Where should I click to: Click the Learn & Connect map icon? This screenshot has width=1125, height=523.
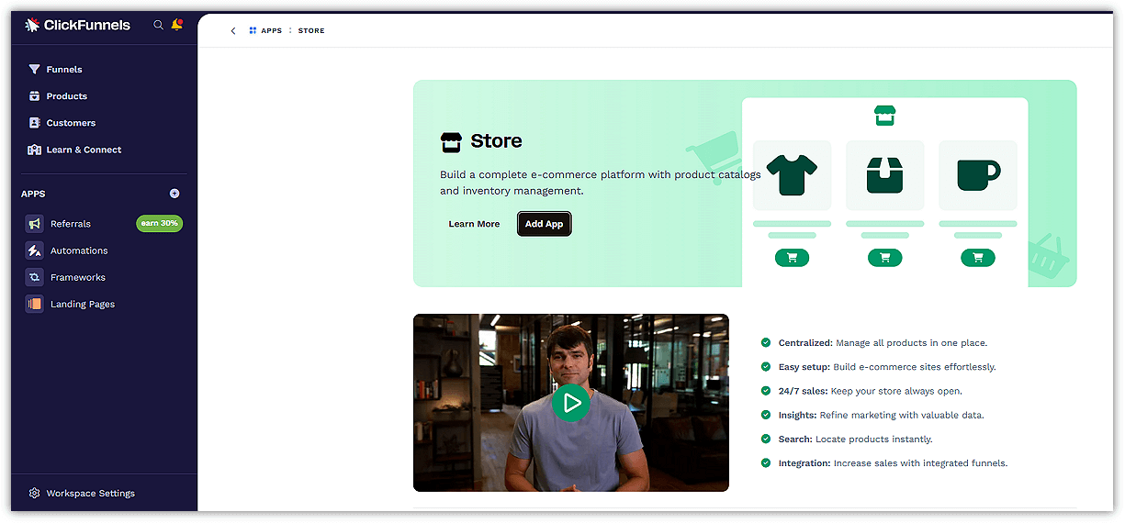[x=34, y=150]
